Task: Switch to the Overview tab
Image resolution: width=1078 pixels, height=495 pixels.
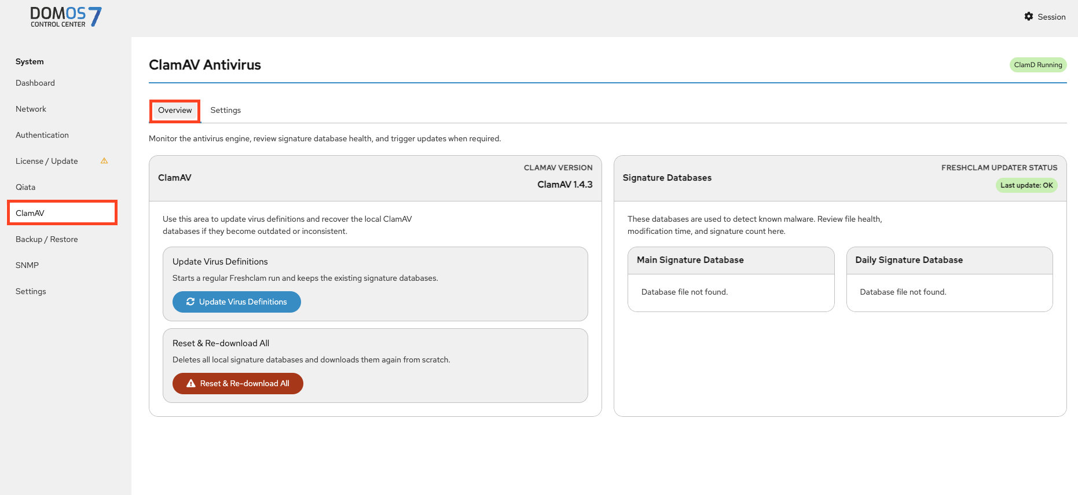Action: pyautogui.click(x=175, y=111)
